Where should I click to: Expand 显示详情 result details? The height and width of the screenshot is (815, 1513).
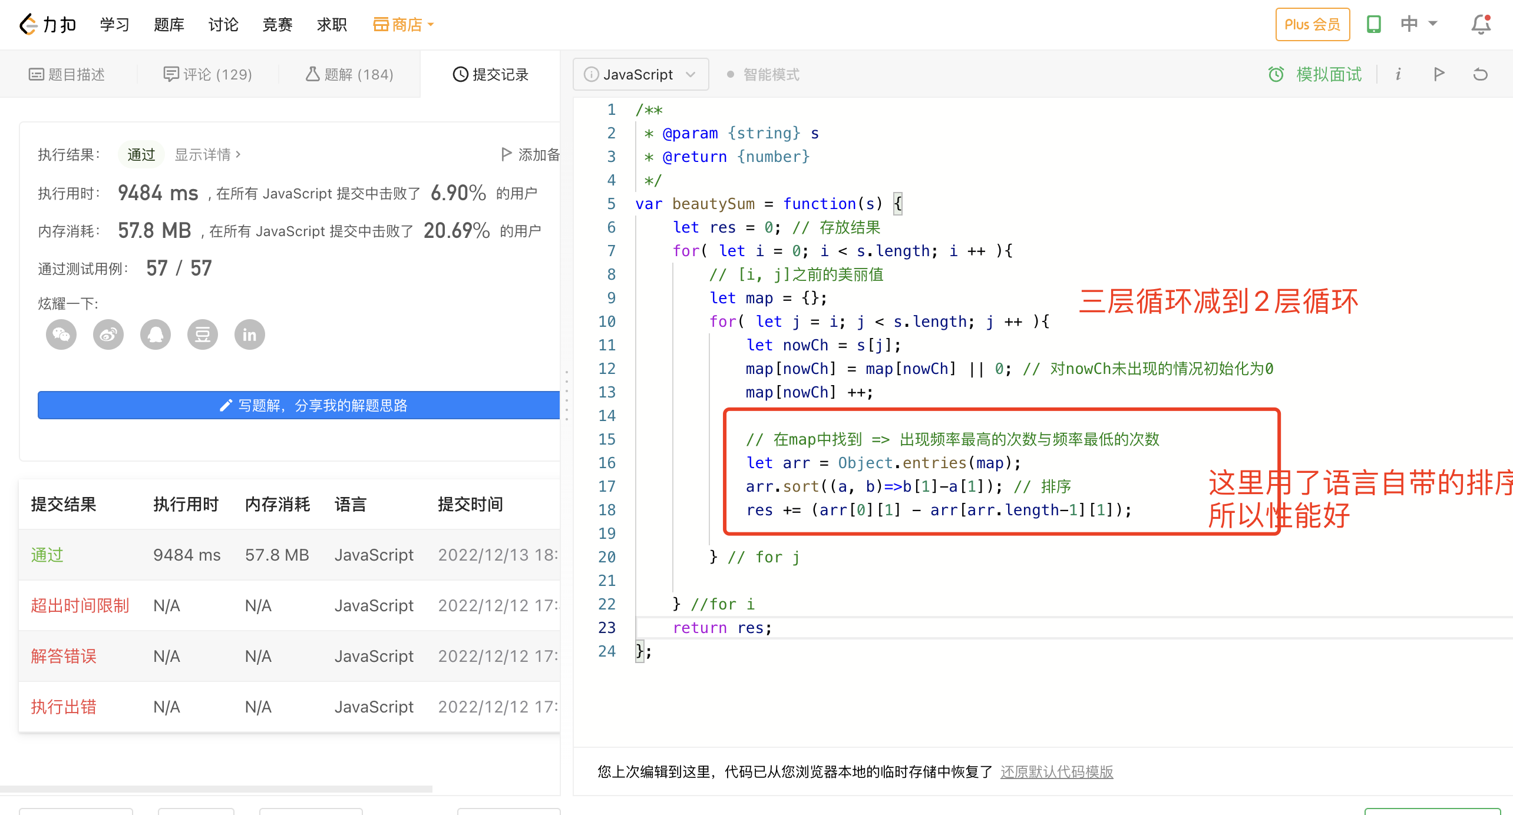208,154
